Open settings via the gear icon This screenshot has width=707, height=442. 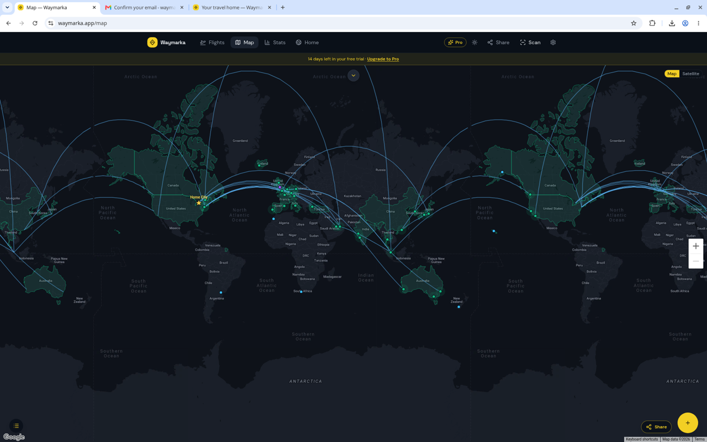[x=553, y=43]
